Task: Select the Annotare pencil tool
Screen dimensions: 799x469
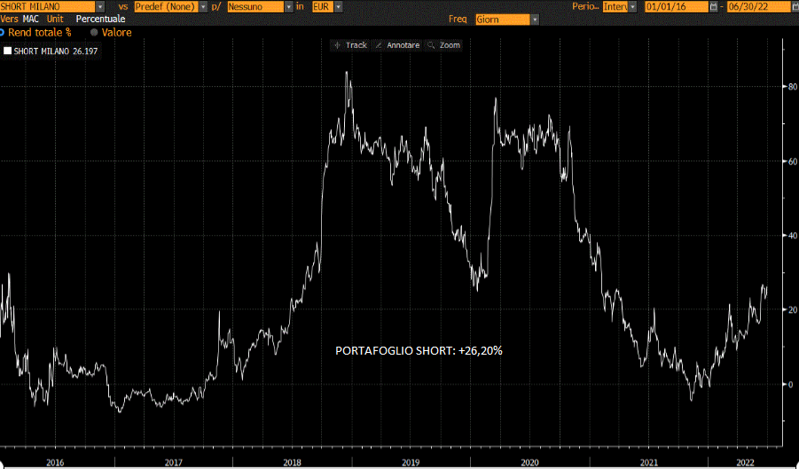Action: point(396,45)
